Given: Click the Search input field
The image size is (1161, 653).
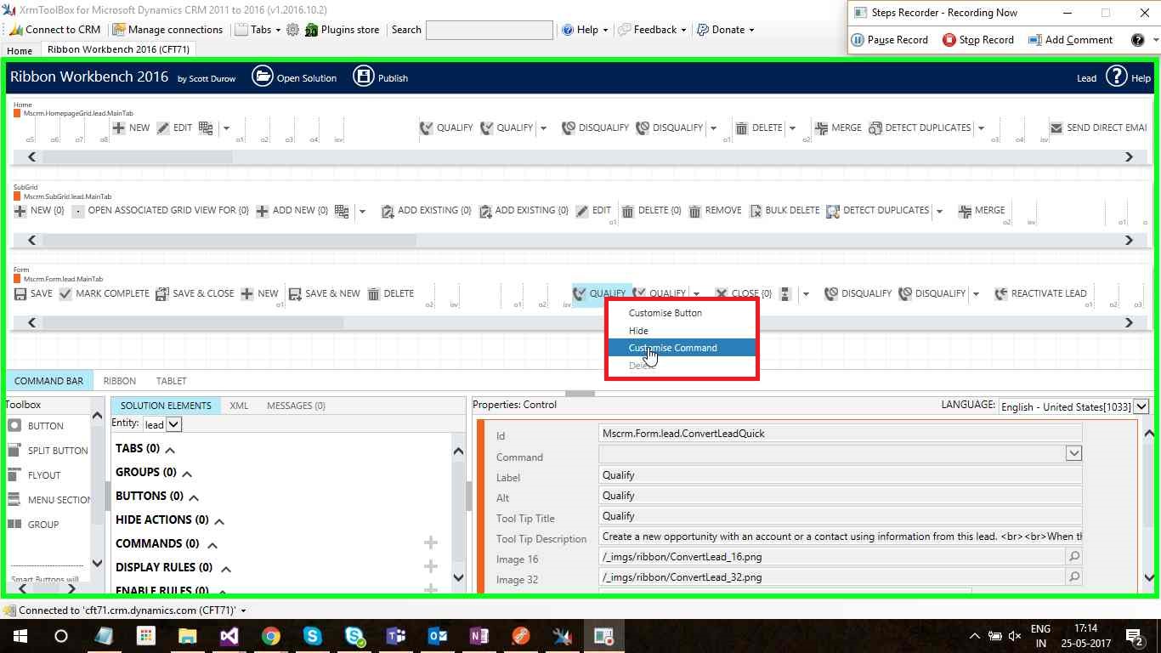Looking at the screenshot, I should tap(490, 30).
